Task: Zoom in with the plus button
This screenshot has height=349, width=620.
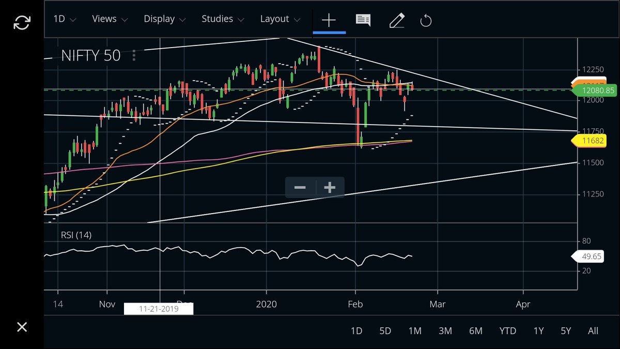Action: tap(330, 187)
